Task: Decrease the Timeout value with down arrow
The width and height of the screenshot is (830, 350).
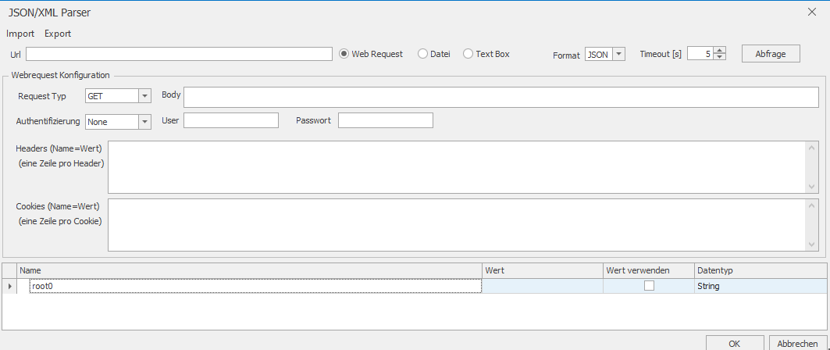Action: [719, 57]
